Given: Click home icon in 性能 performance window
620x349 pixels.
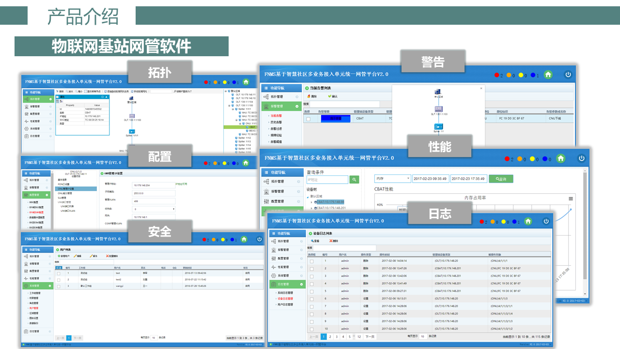Looking at the screenshot, I should click(560, 159).
